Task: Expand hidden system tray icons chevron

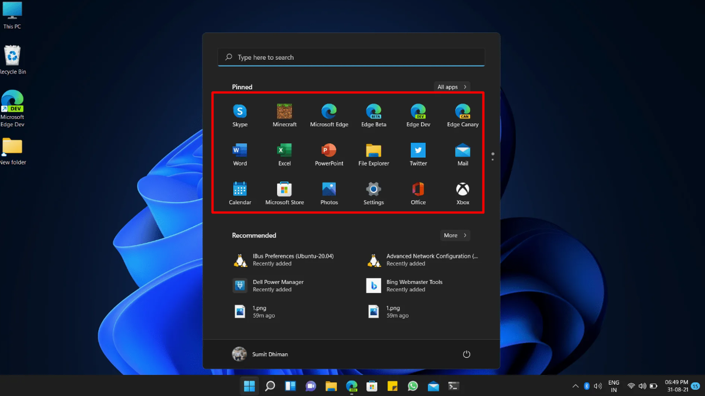Action: pos(575,386)
